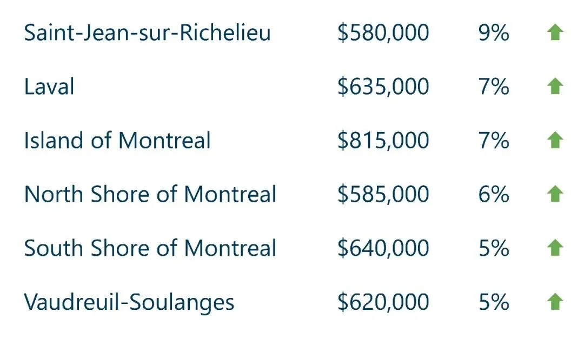Select the Laval region label
This screenshot has height=345, width=584.
pyautogui.click(x=49, y=87)
